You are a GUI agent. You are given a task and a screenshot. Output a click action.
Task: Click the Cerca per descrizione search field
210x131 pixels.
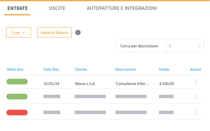[141, 46]
